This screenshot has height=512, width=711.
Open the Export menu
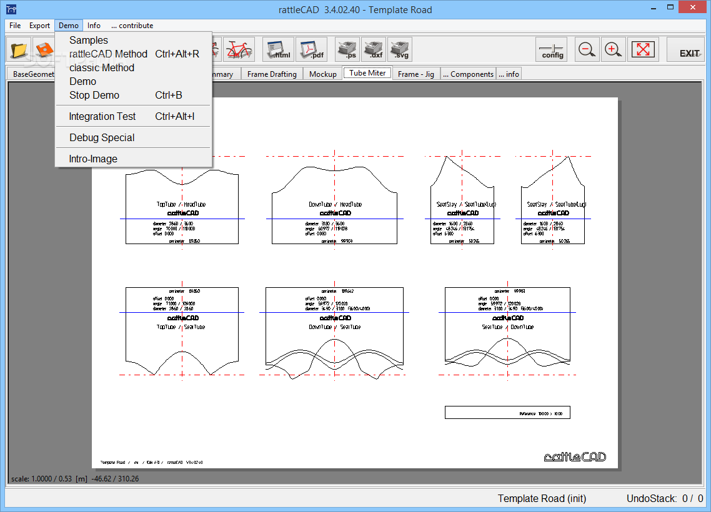(x=39, y=26)
